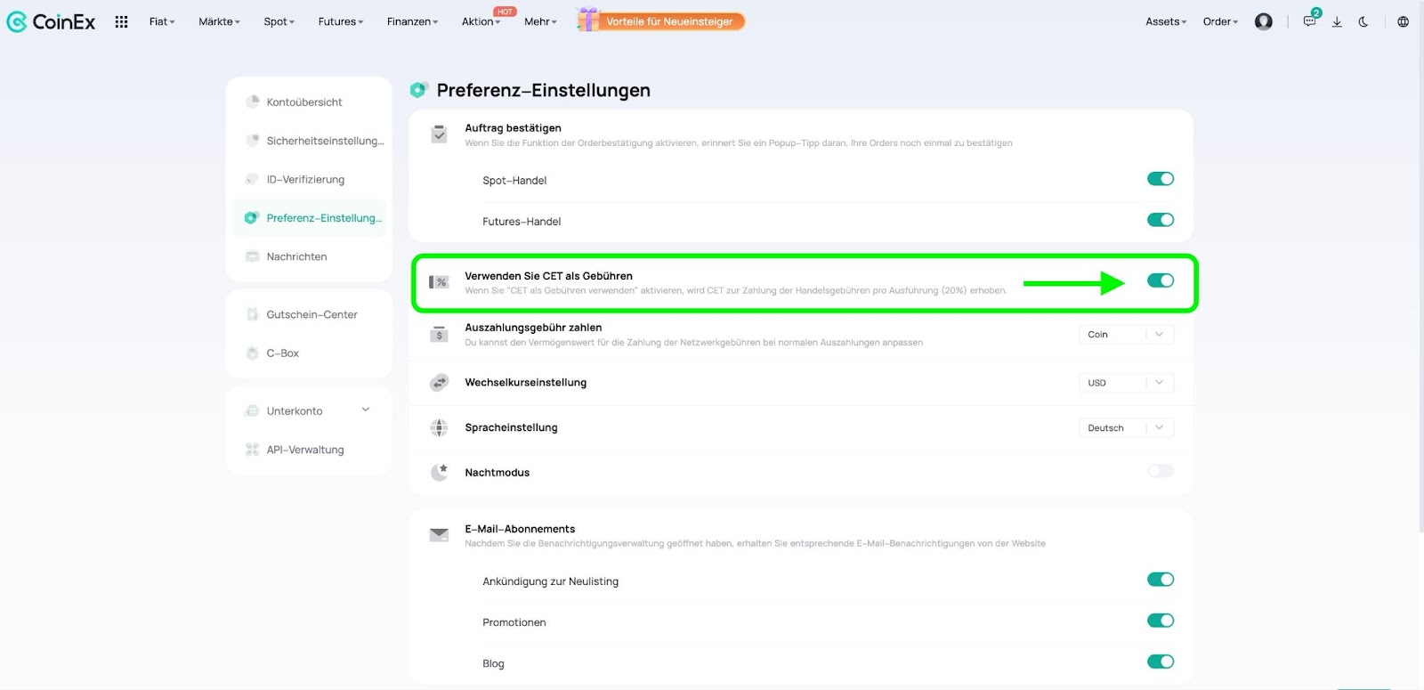Click the download app icon
The image size is (1424, 690).
1337,21
